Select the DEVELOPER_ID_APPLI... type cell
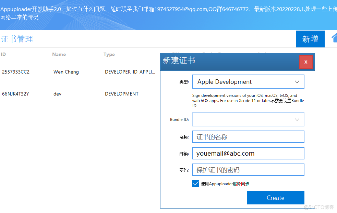The height and width of the screenshot is (213, 337). (130, 72)
